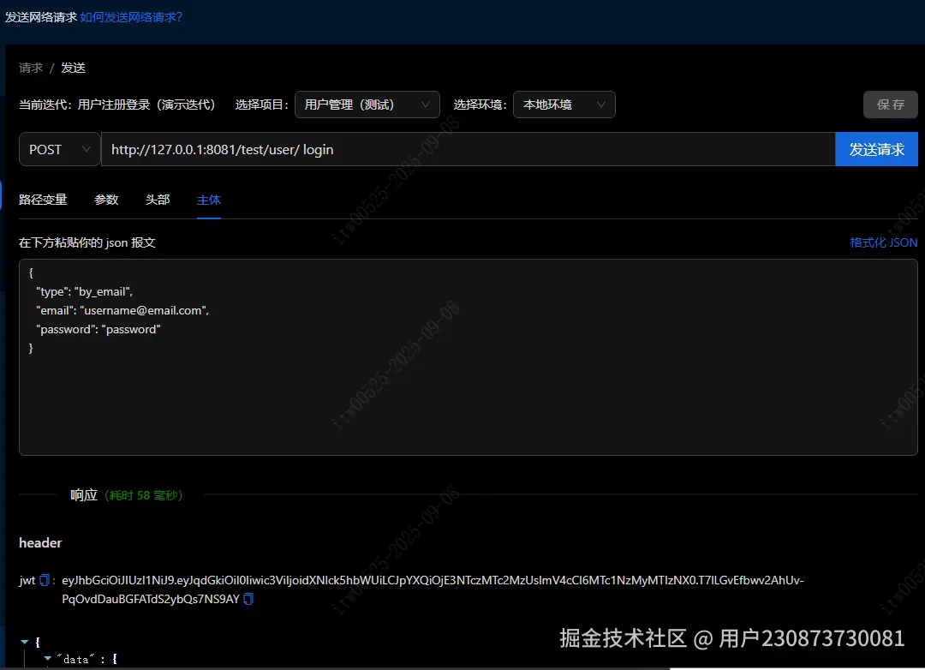
Task: Click the request URL input field
Action: (468, 149)
